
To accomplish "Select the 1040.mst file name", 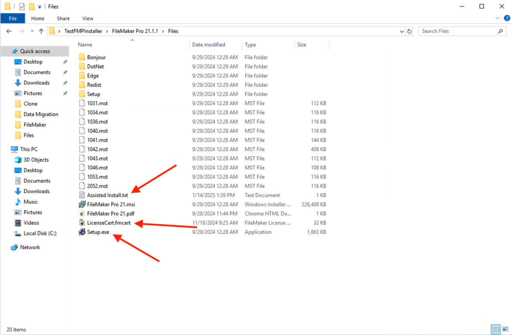I will pyautogui.click(x=97, y=131).
